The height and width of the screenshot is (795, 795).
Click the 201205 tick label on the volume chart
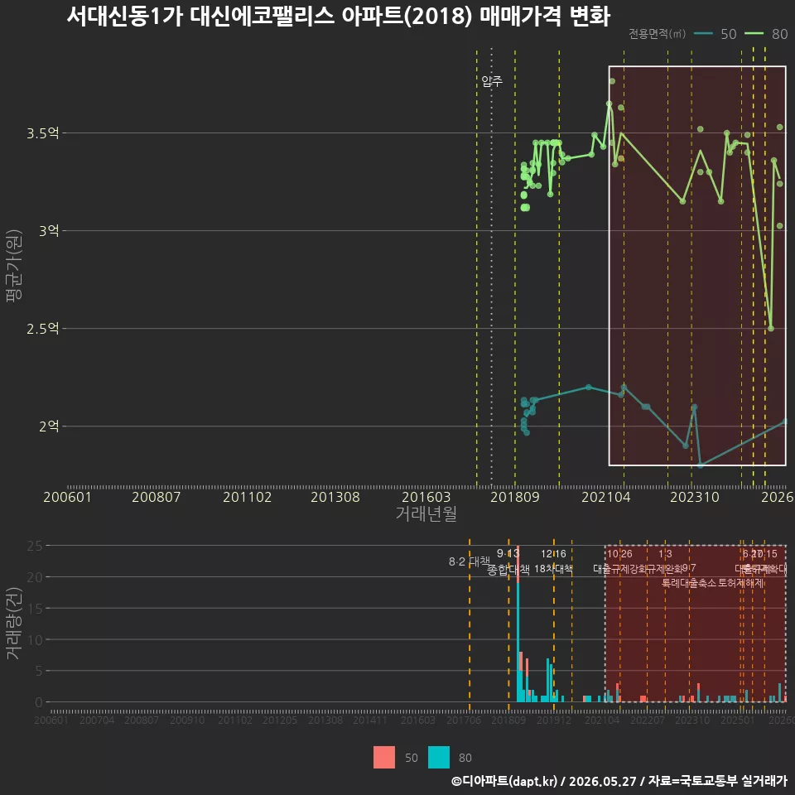click(280, 720)
